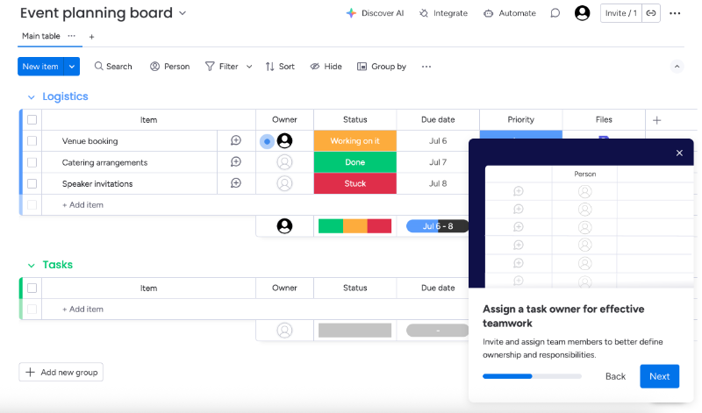Image resolution: width=702 pixels, height=413 pixels.
Task: Change Working on it status of Venue booking
Action: pyautogui.click(x=355, y=141)
